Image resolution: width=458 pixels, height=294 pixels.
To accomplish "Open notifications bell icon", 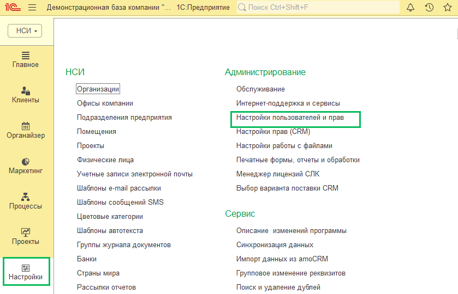I will tap(411, 7).
